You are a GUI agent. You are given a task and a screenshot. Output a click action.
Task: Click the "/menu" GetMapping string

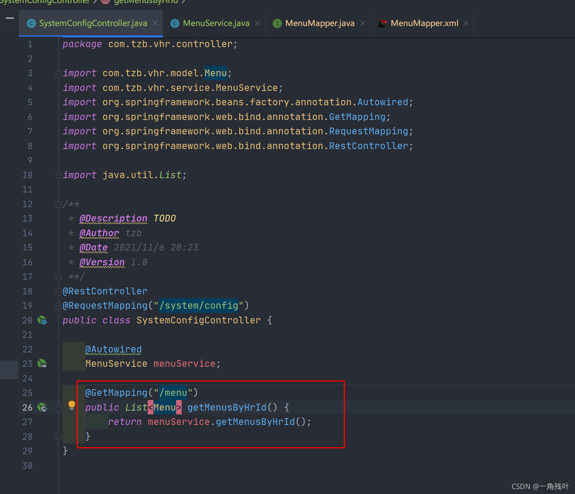click(173, 393)
